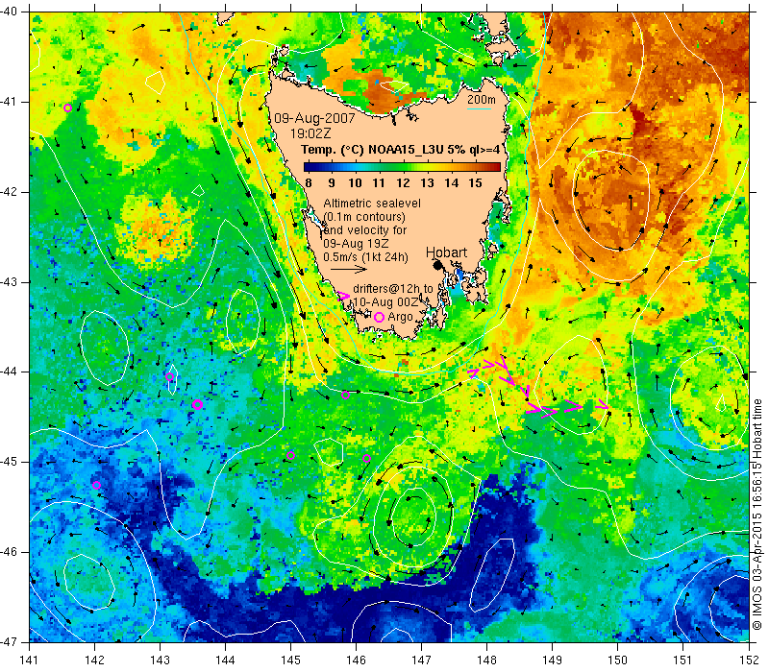Click the 'drifters@12h to' legend text
This screenshot has width=769, height=672.
click(393, 289)
